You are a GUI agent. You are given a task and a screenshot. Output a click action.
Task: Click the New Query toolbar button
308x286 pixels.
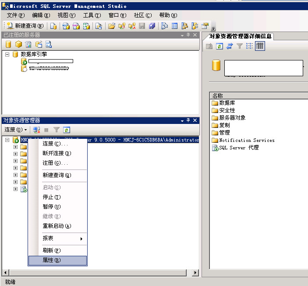pyautogui.click(x=25, y=26)
